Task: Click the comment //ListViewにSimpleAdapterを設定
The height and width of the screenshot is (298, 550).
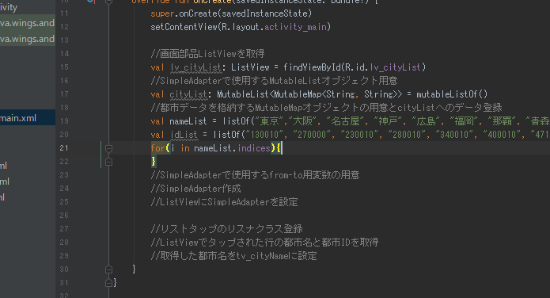Action: (x=225, y=202)
